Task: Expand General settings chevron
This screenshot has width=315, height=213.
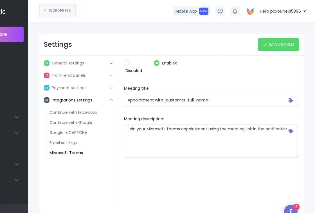Action: (111, 63)
